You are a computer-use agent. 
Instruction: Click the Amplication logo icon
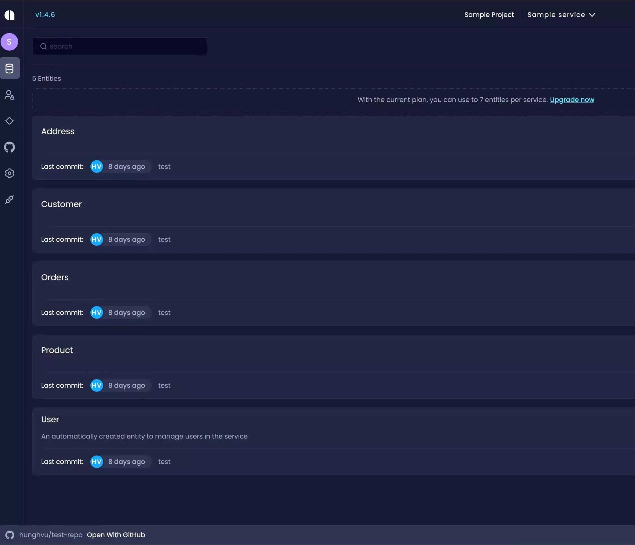10,15
